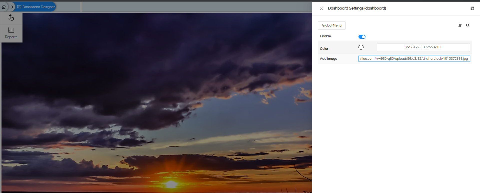Viewport: 480px width, 193px height.
Task: Toggle the panel dock layout icon
Action: point(472,8)
